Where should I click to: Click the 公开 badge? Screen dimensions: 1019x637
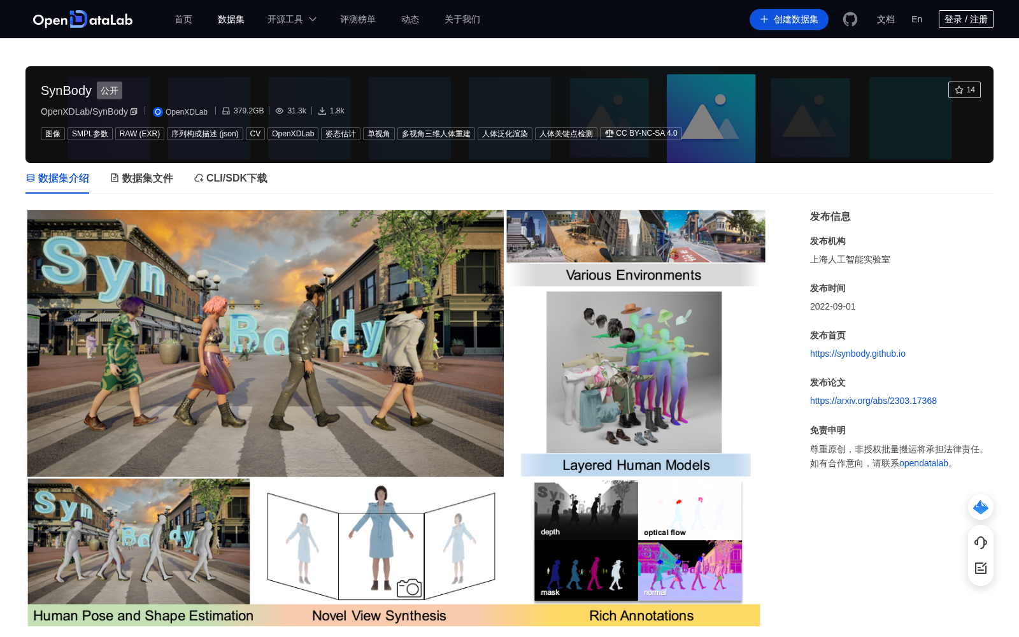click(x=110, y=90)
